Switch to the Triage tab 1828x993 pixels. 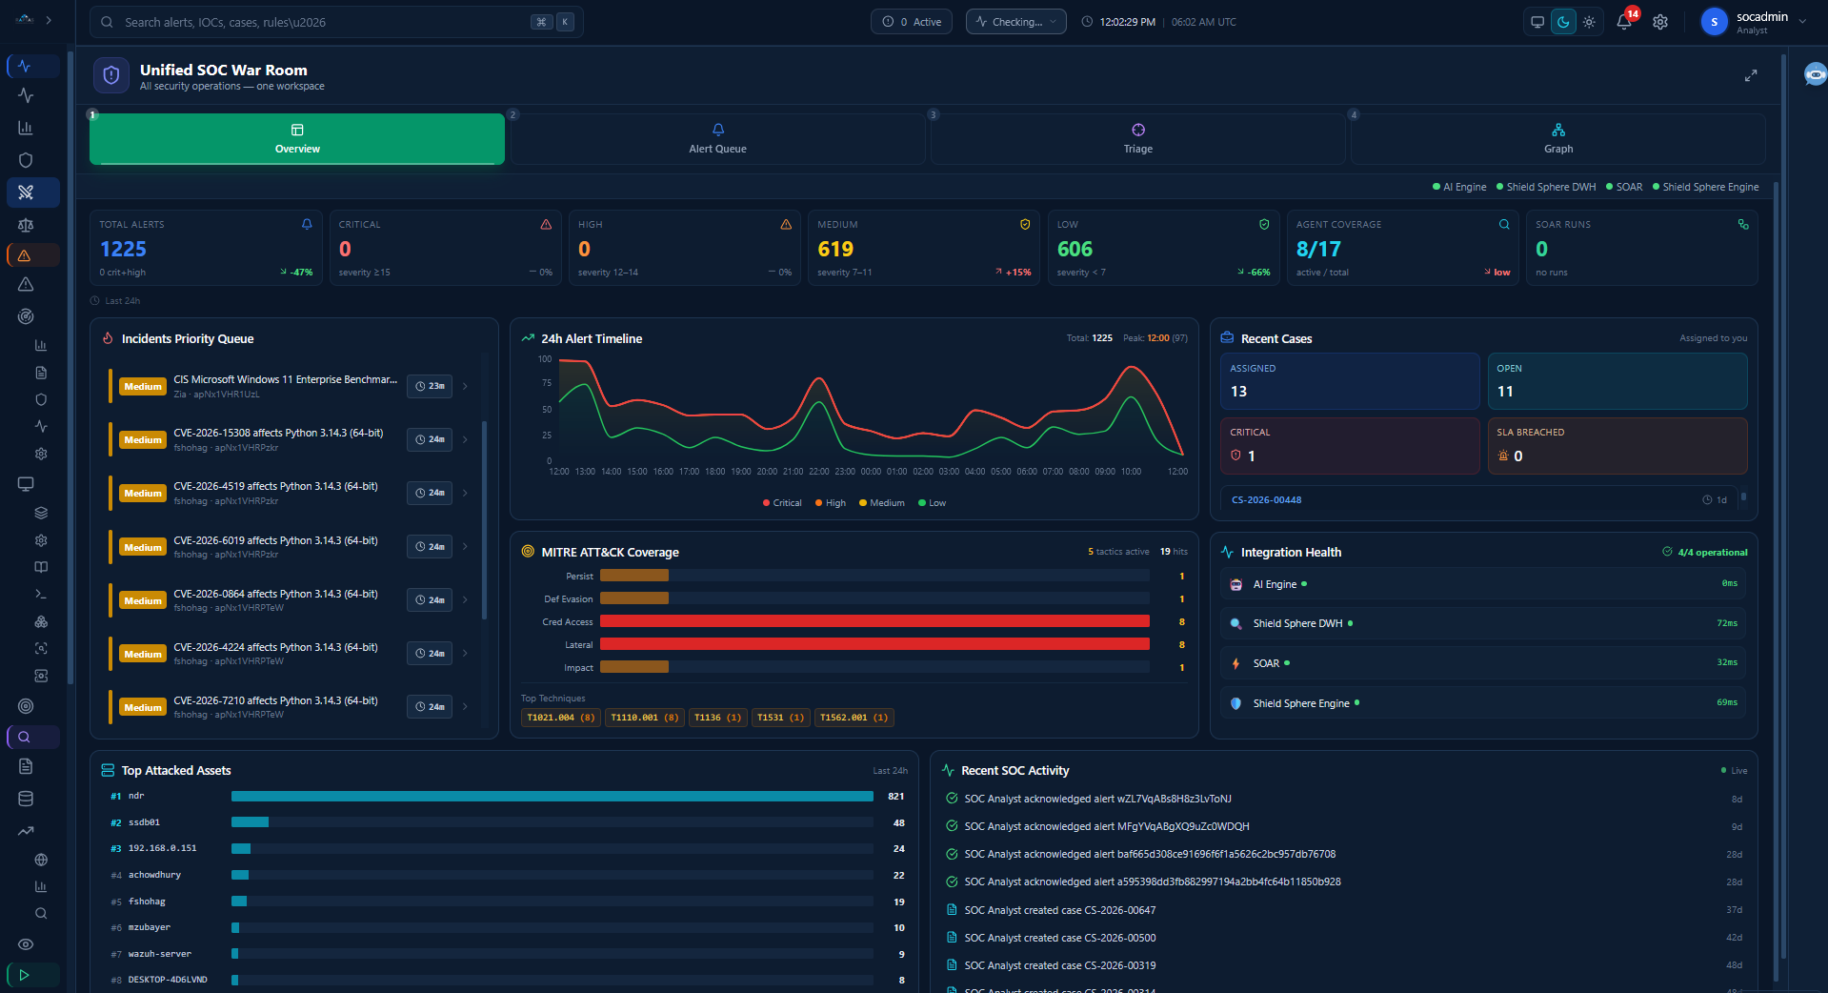pos(1137,139)
